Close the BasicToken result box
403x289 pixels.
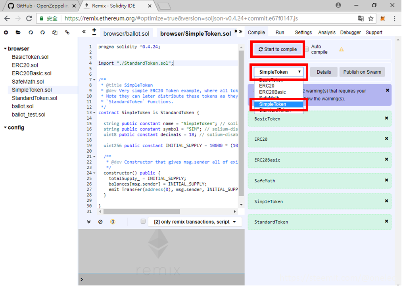(386, 118)
